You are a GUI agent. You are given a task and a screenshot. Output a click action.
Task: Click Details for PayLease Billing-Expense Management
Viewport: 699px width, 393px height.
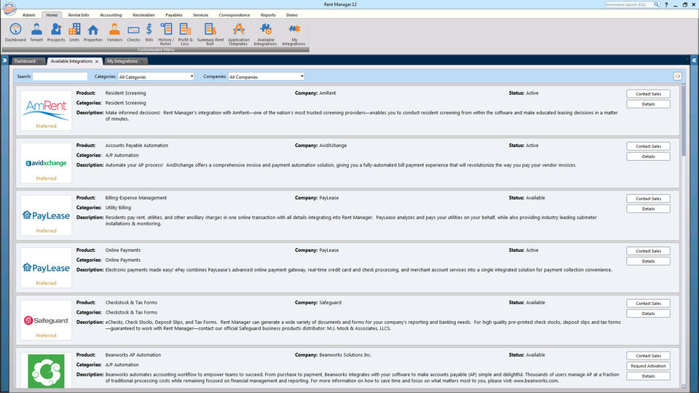648,209
